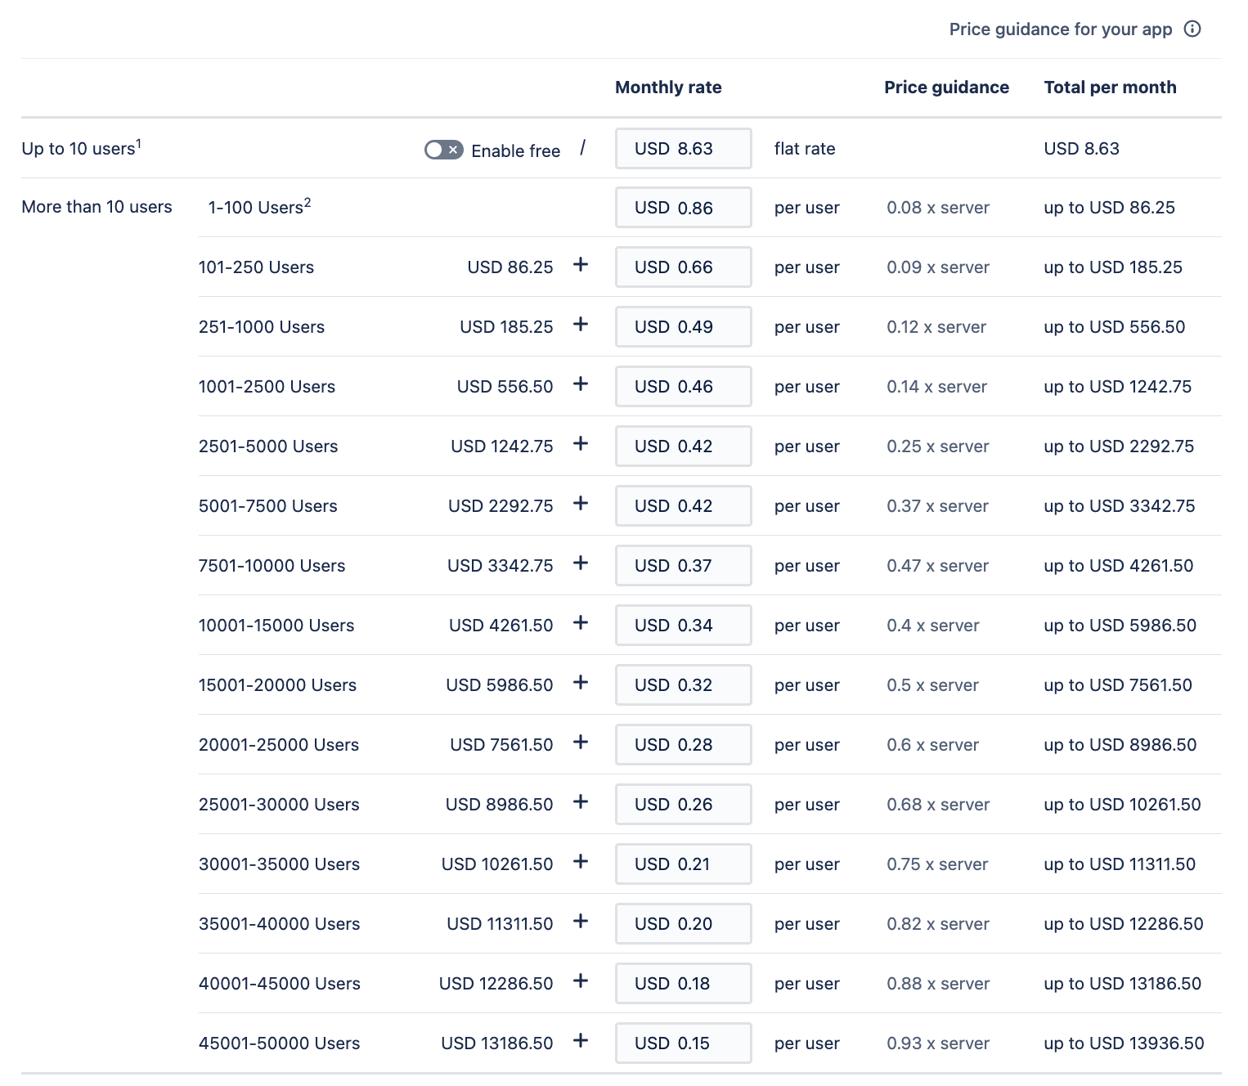Click the plus icon next to 5001-7500 Users
This screenshot has width=1248, height=1086.
pos(580,505)
